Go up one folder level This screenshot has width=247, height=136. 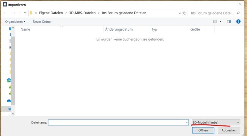[x=25, y=13]
